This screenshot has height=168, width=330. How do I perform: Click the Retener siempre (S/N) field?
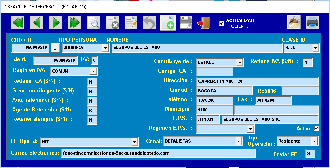tap(92, 120)
